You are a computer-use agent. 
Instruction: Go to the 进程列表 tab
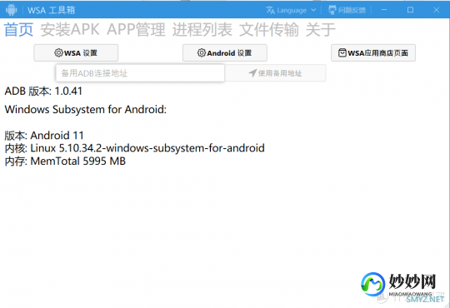[202, 29]
